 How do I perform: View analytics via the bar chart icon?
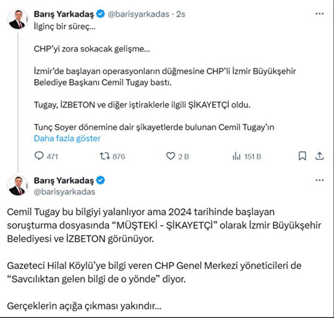[x=236, y=156]
